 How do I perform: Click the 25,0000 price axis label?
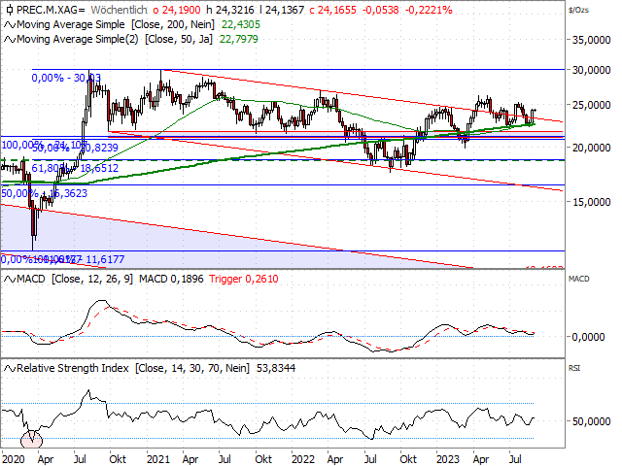591,105
